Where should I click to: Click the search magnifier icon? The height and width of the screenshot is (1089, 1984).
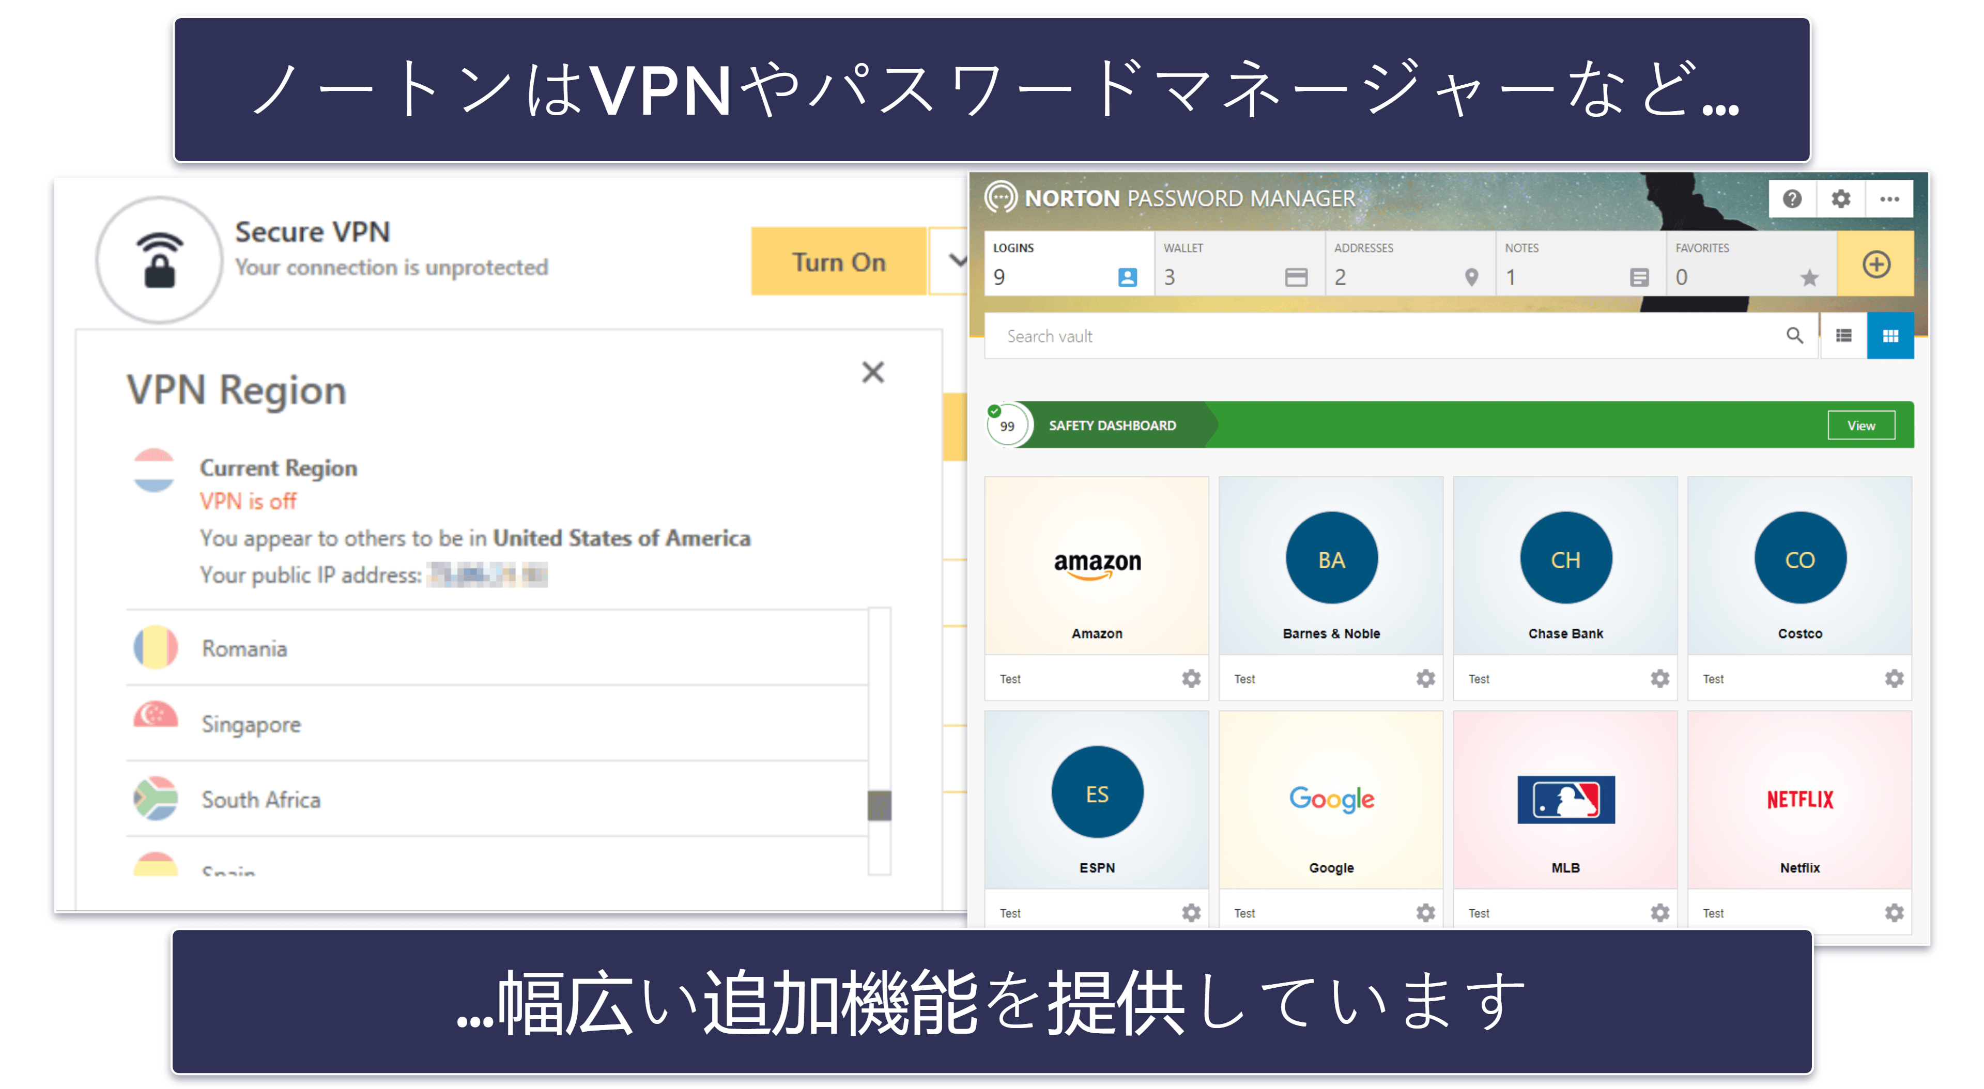coord(1794,336)
